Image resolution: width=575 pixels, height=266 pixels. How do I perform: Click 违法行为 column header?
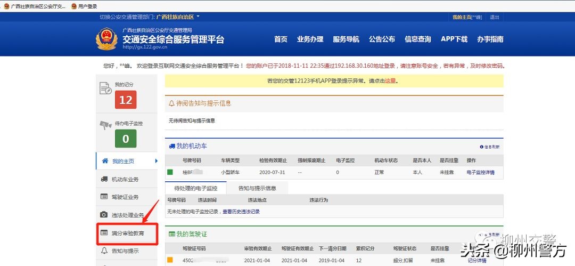pos(319,200)
